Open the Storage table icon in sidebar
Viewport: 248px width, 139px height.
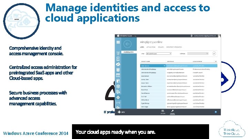click(x=118, y=75)
